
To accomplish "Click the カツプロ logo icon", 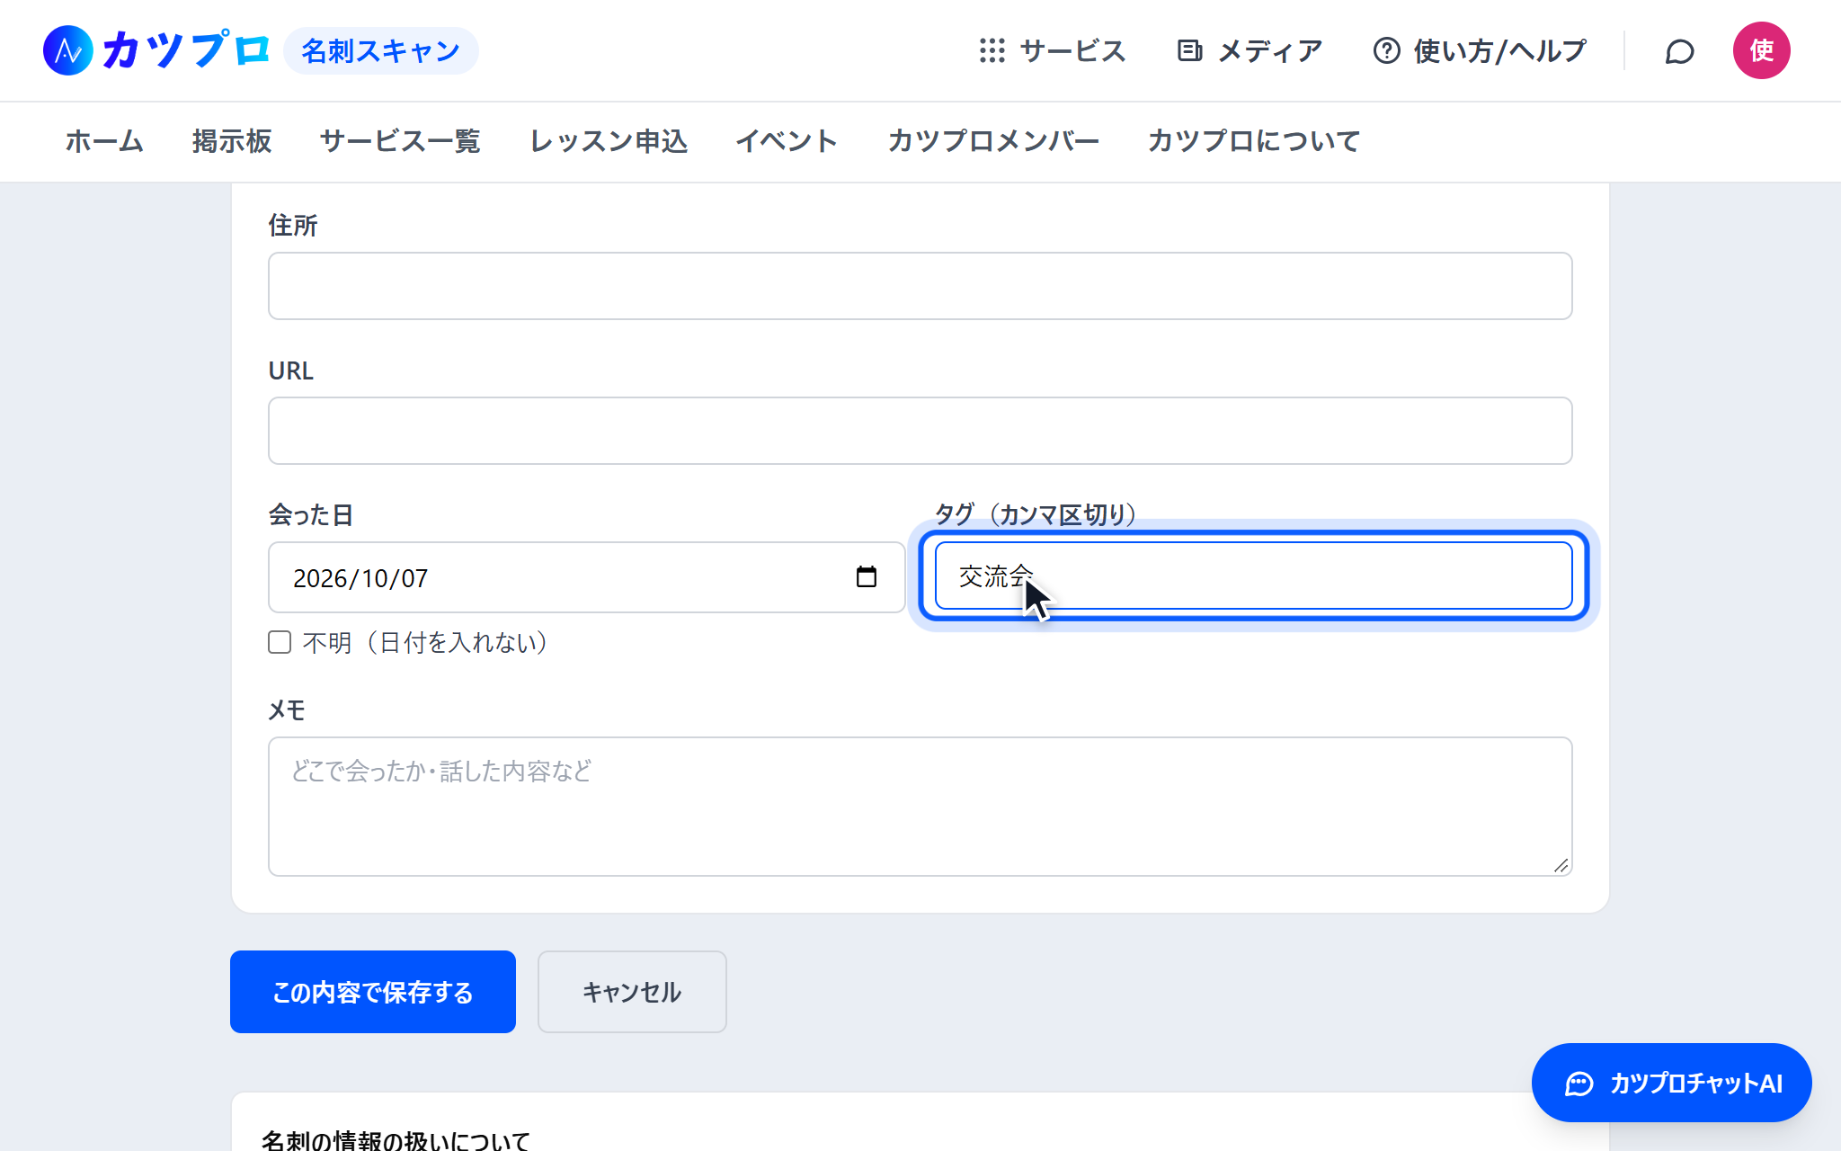I will tap(68, 50).
